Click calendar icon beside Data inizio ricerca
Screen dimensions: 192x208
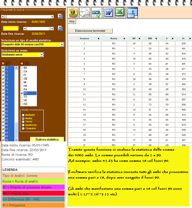click(60, 17)
